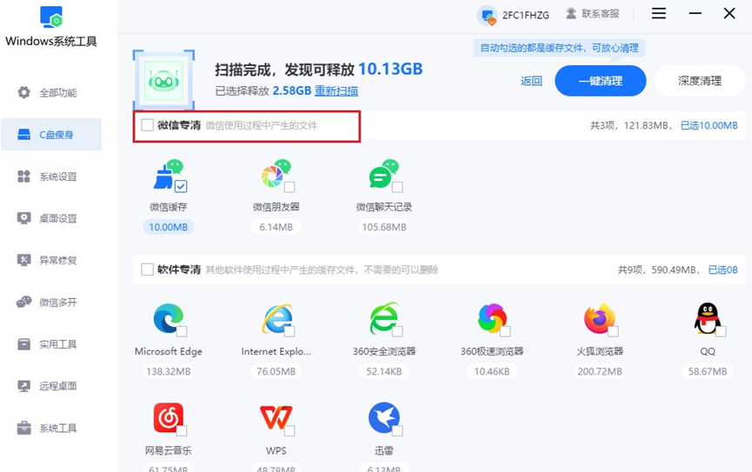
Task: Open 远程桌面 in the sidebar
Action: pos(51,386)
